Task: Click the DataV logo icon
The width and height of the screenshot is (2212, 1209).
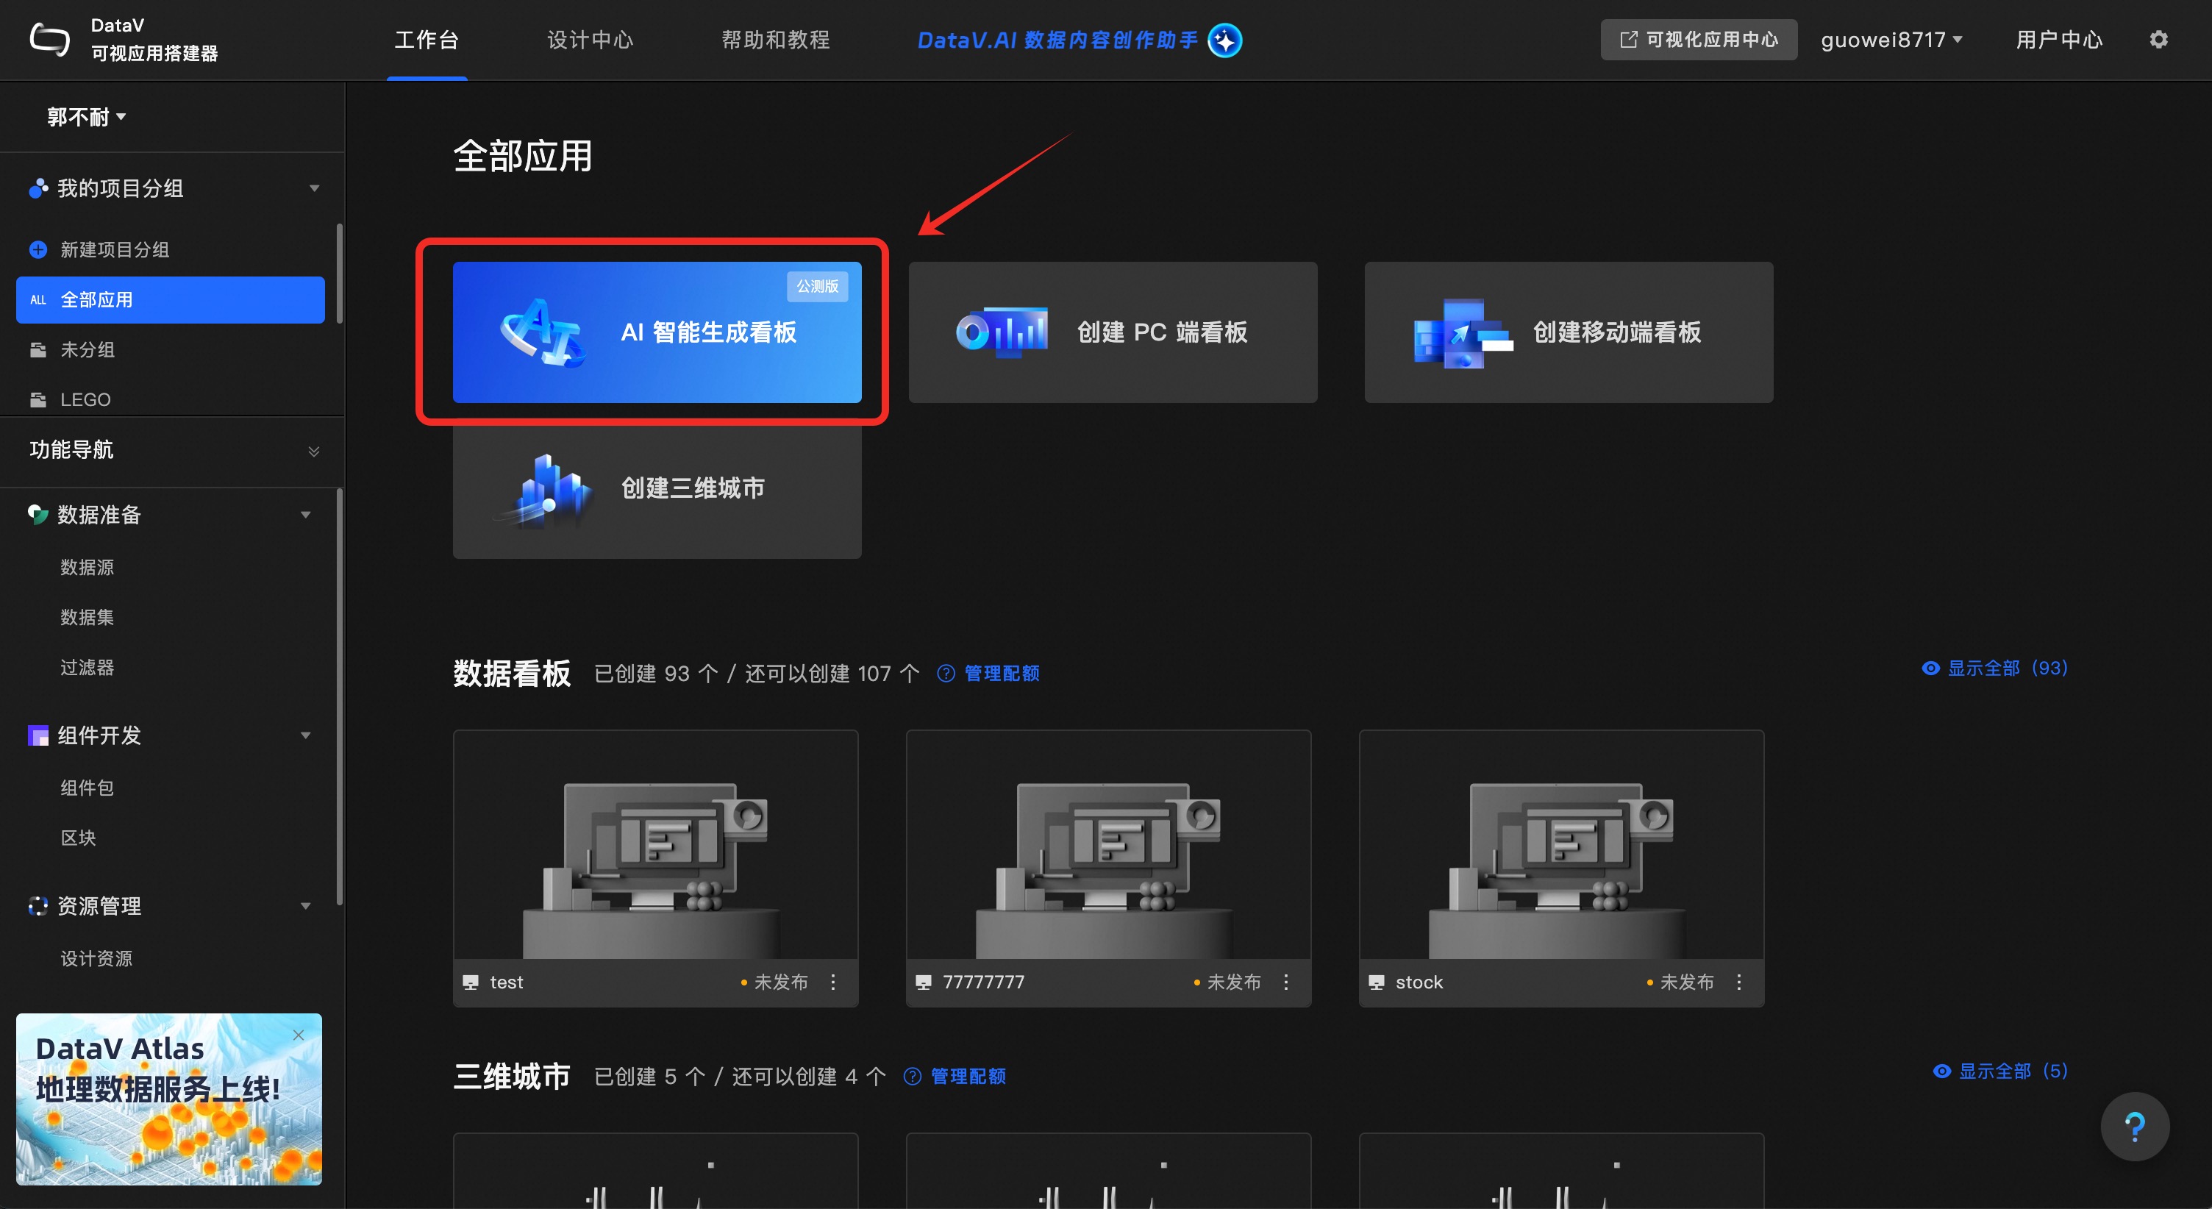Action: [50, 40]
